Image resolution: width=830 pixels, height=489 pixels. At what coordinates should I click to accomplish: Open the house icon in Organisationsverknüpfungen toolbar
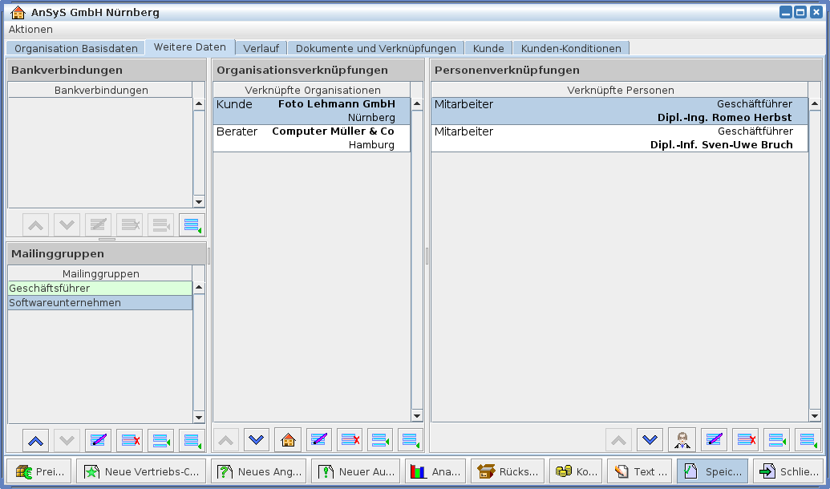coord(288,439)
